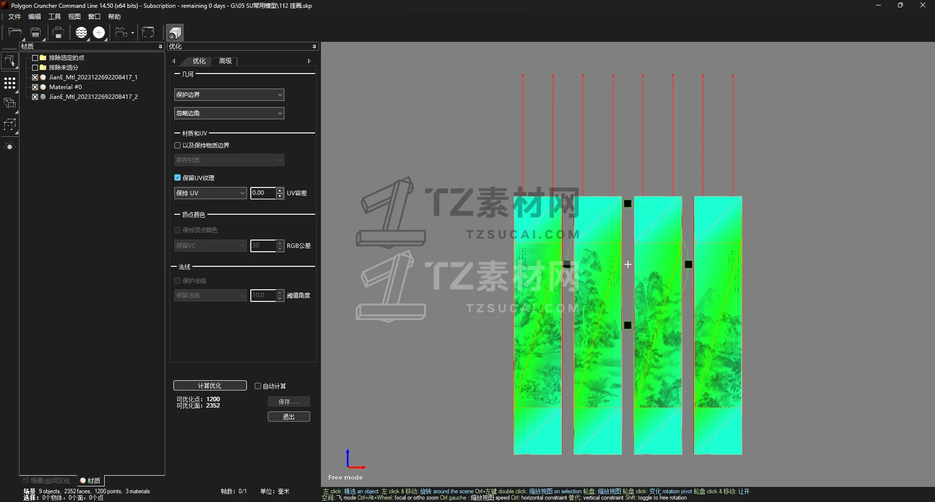Image resolution: width=935 pixels, height=502 pixels.
Task: Enable the 自动计算 checkbox
Action: (258, 386)
